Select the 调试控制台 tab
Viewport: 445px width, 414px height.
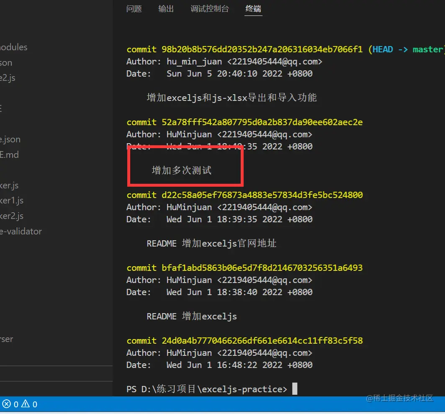pos(210,9)
